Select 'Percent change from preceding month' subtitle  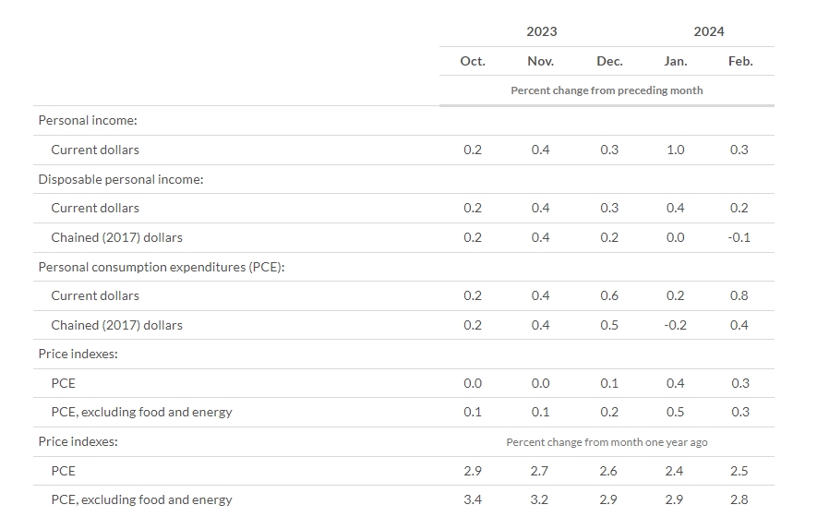(x=607, y=90)
